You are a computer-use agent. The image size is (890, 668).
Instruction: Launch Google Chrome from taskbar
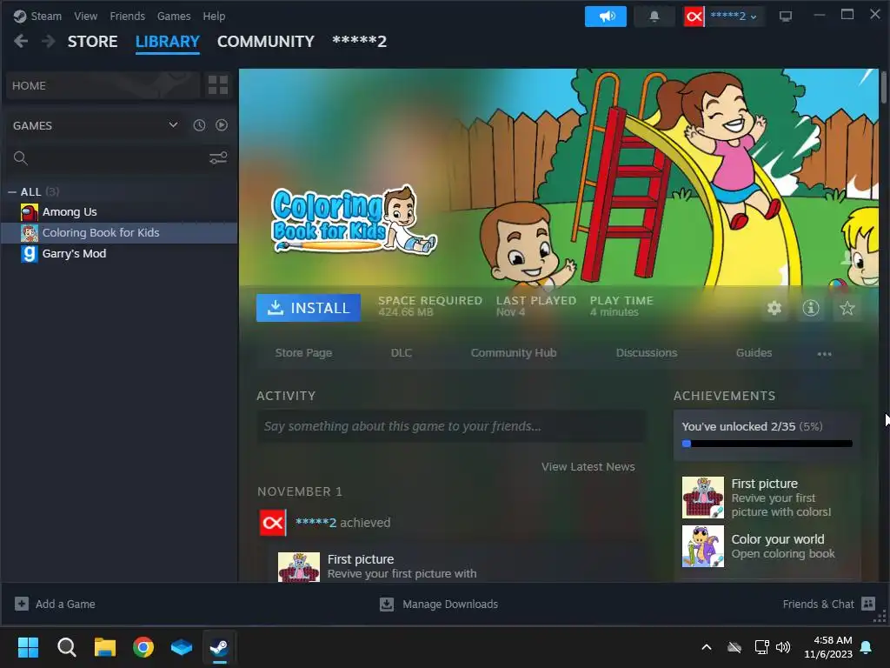point(143,647)
